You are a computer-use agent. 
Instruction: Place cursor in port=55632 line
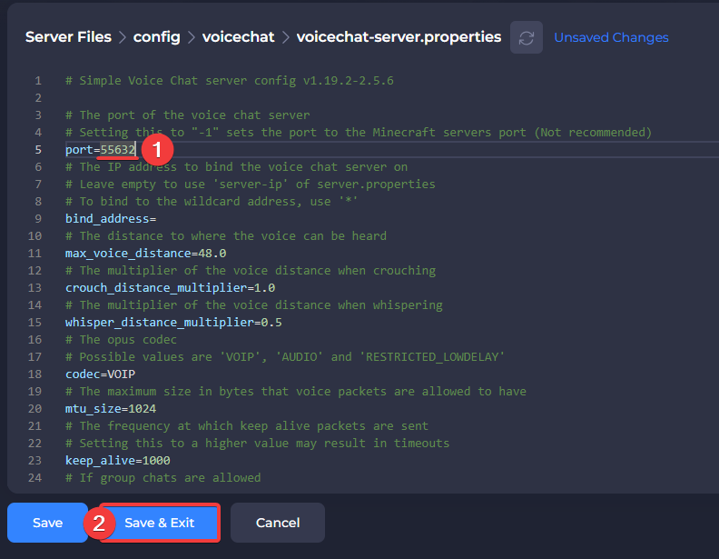[101, 150]
